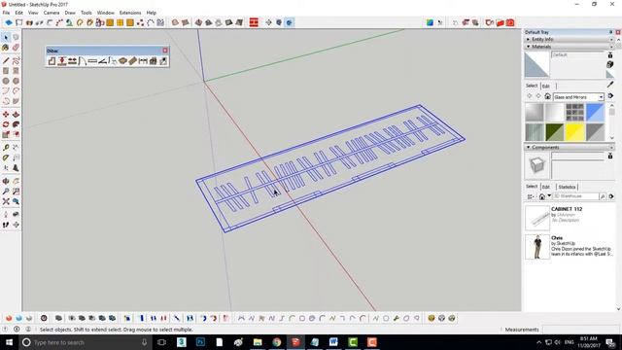Click the components home icon

542,196
